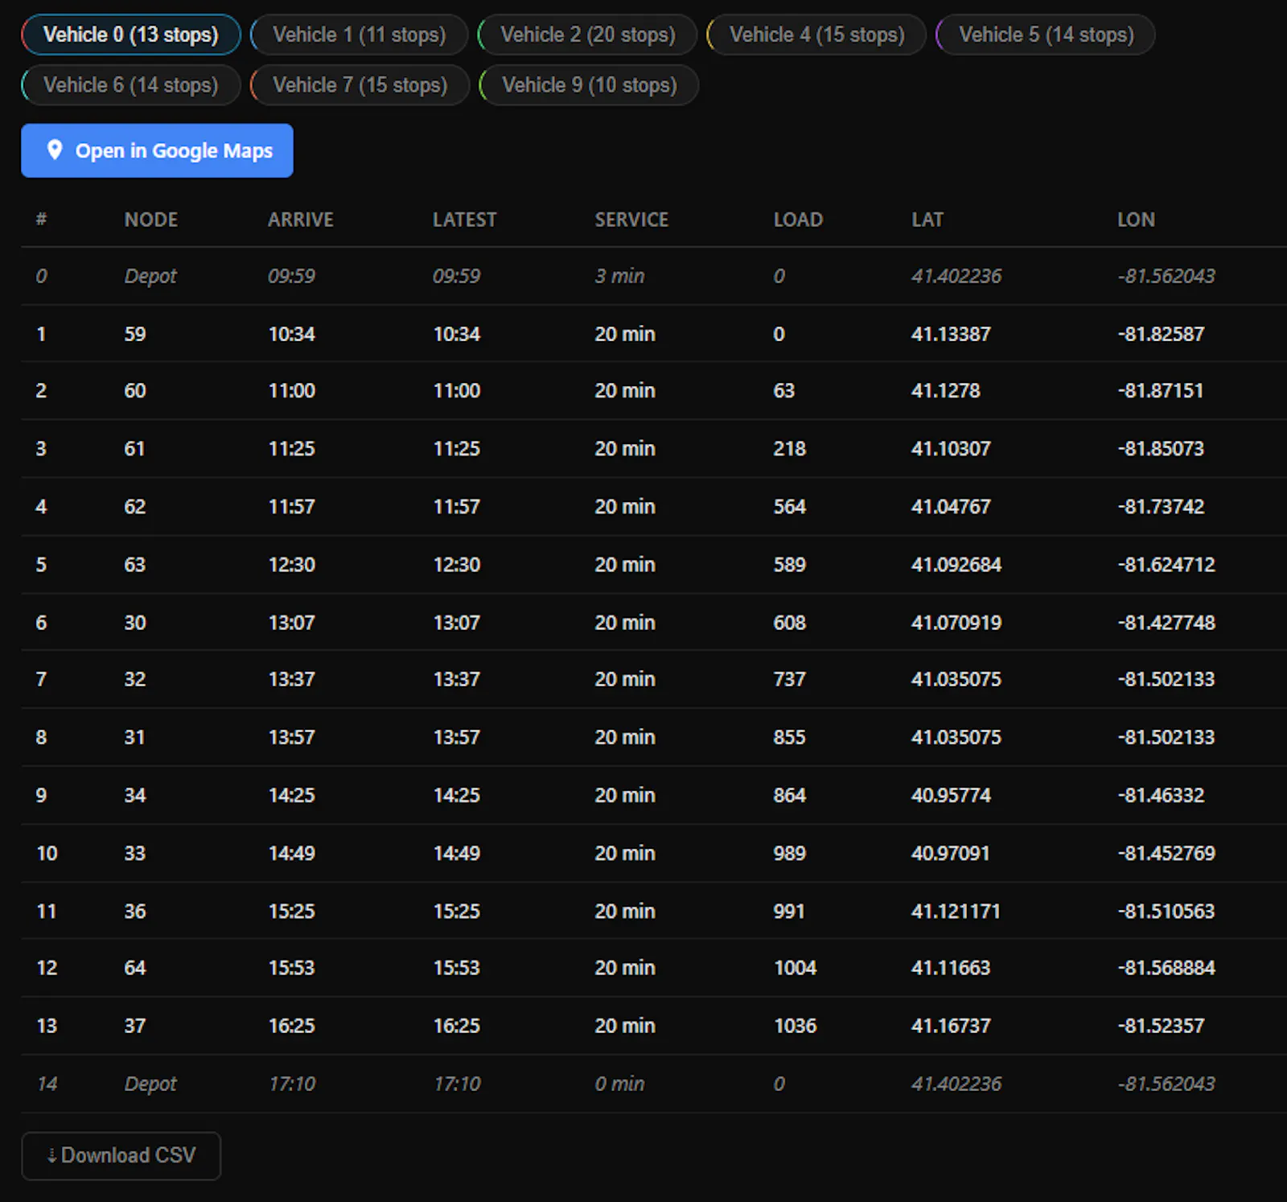The width and height of the screenshot is (1287, 1202).
Task: Click node 30 in stop row 6
Action: coord(135,623)
